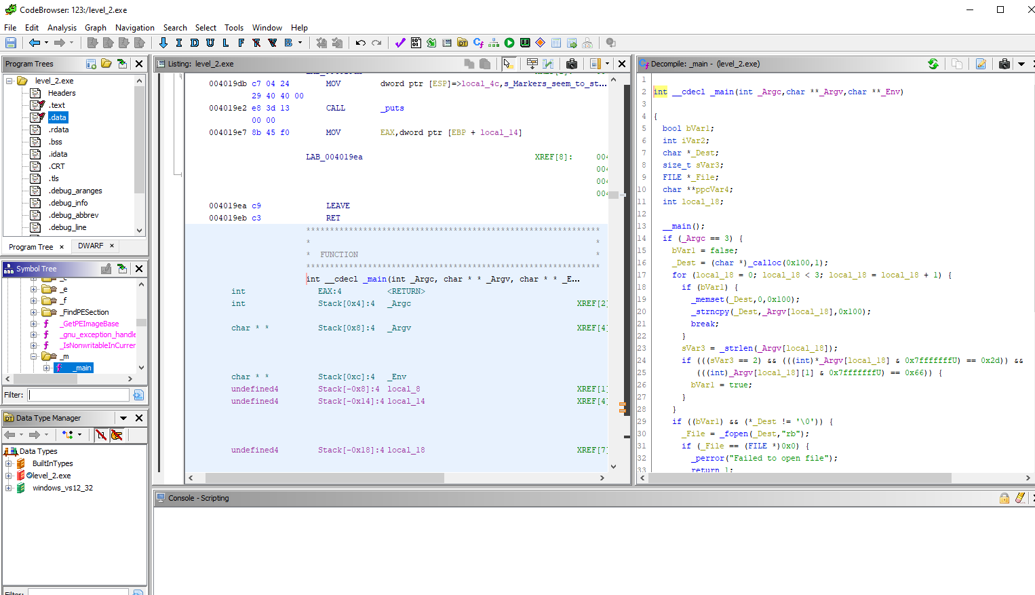The height and width of the screenshot is (595, 1035).
Task: Click the purple checkmark toolbar icon
Action: point(400,43)
